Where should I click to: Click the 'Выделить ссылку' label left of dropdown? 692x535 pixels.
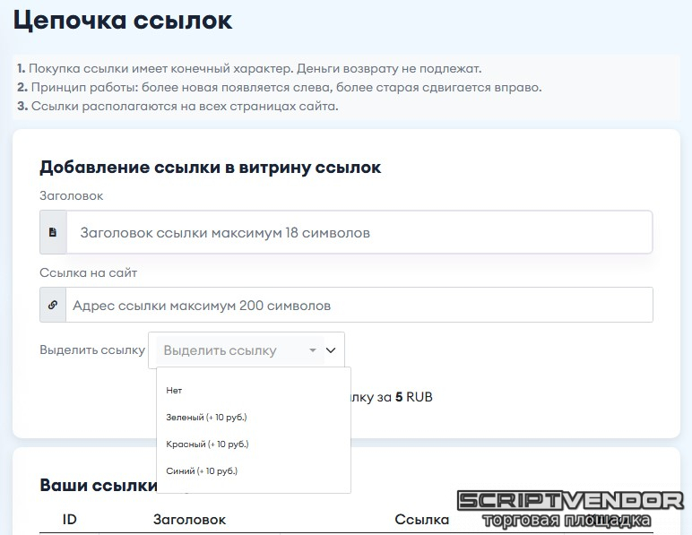pos(92,350)
